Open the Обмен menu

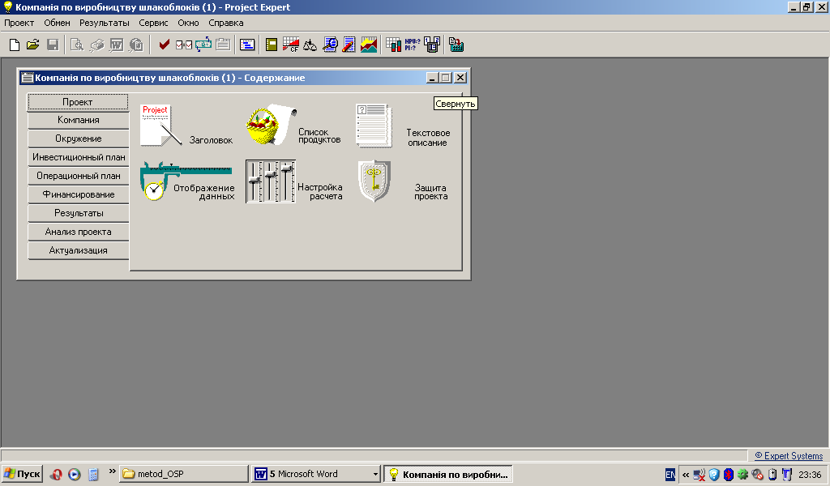[58, 23]
